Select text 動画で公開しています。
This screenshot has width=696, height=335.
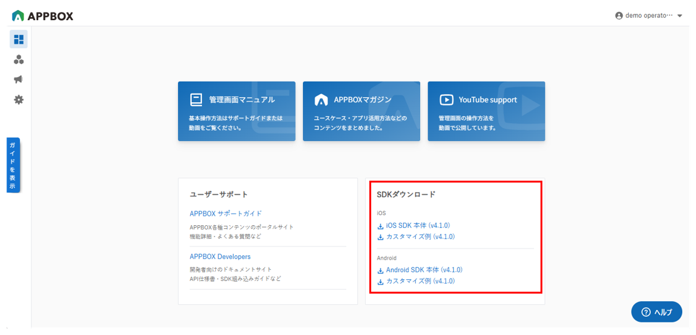click(467, 128)
